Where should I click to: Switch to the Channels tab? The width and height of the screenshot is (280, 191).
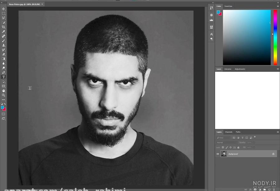click(229, 132)
